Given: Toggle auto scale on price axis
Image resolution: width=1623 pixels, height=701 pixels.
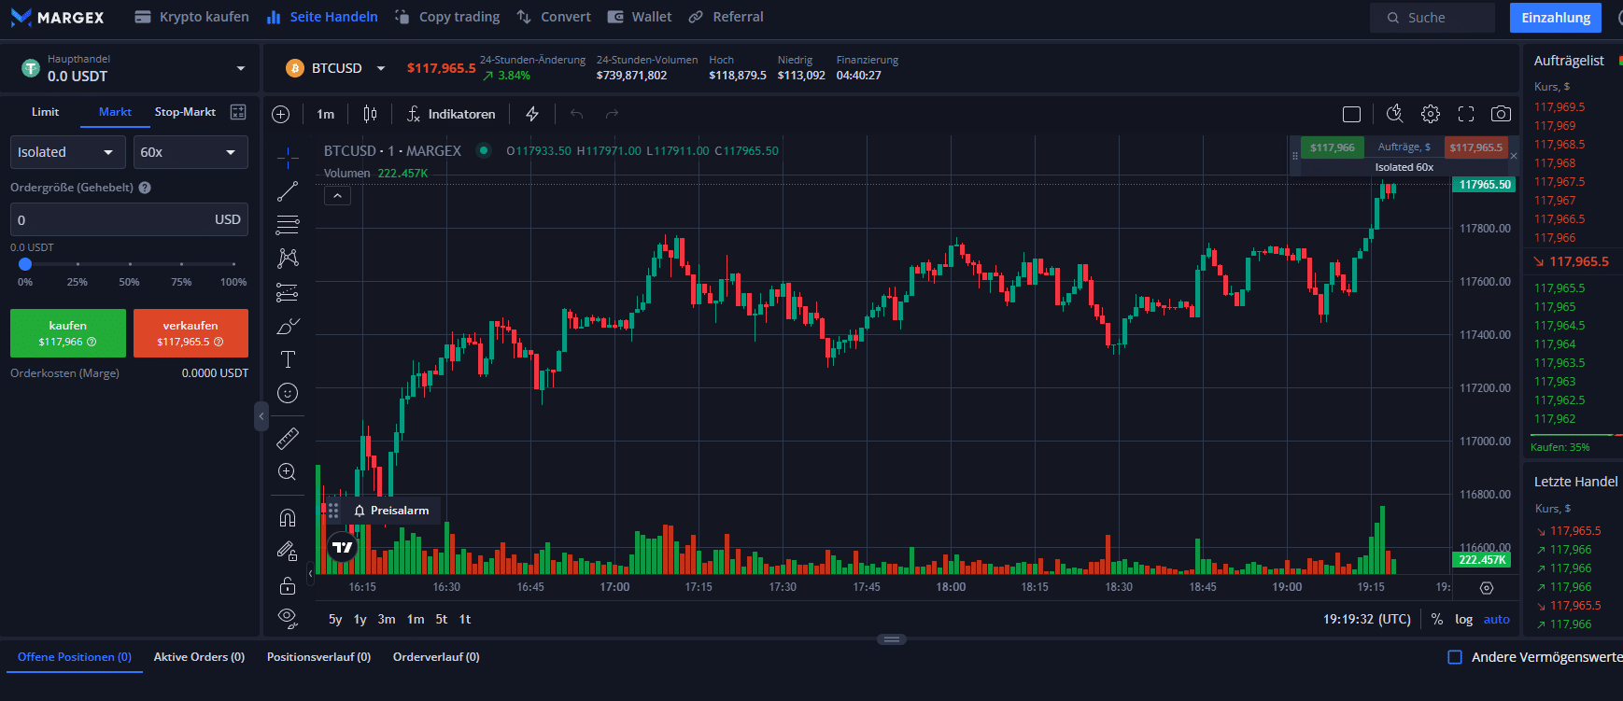Looking at the screenshot, I should (x=1496, y=619).
